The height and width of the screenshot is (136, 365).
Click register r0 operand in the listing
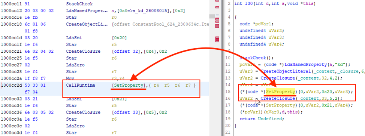pyautogui.click(x=114, y=18)
